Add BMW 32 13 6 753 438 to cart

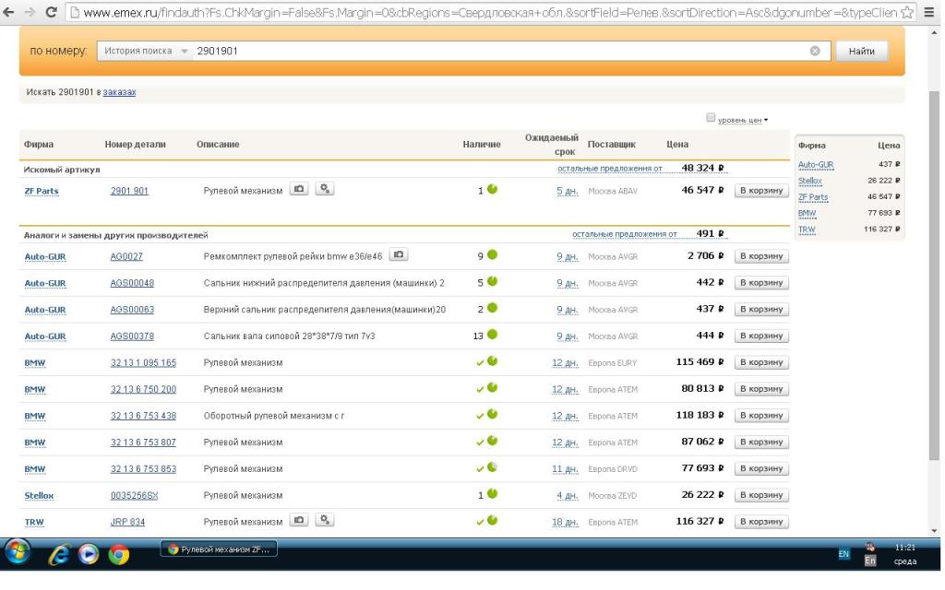point(761,416)
